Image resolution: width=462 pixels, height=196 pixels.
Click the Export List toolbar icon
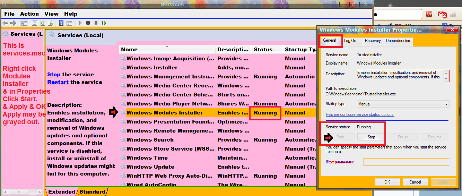[x=51, y=23]
